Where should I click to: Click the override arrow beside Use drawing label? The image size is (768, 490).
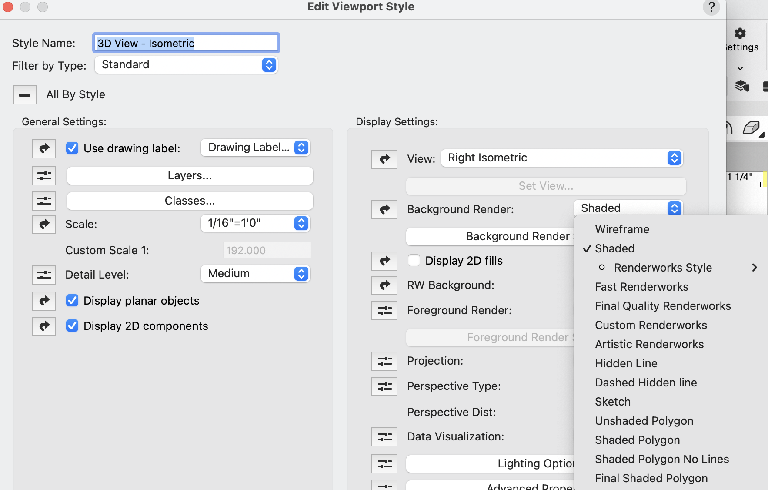[x=43, y=148]
